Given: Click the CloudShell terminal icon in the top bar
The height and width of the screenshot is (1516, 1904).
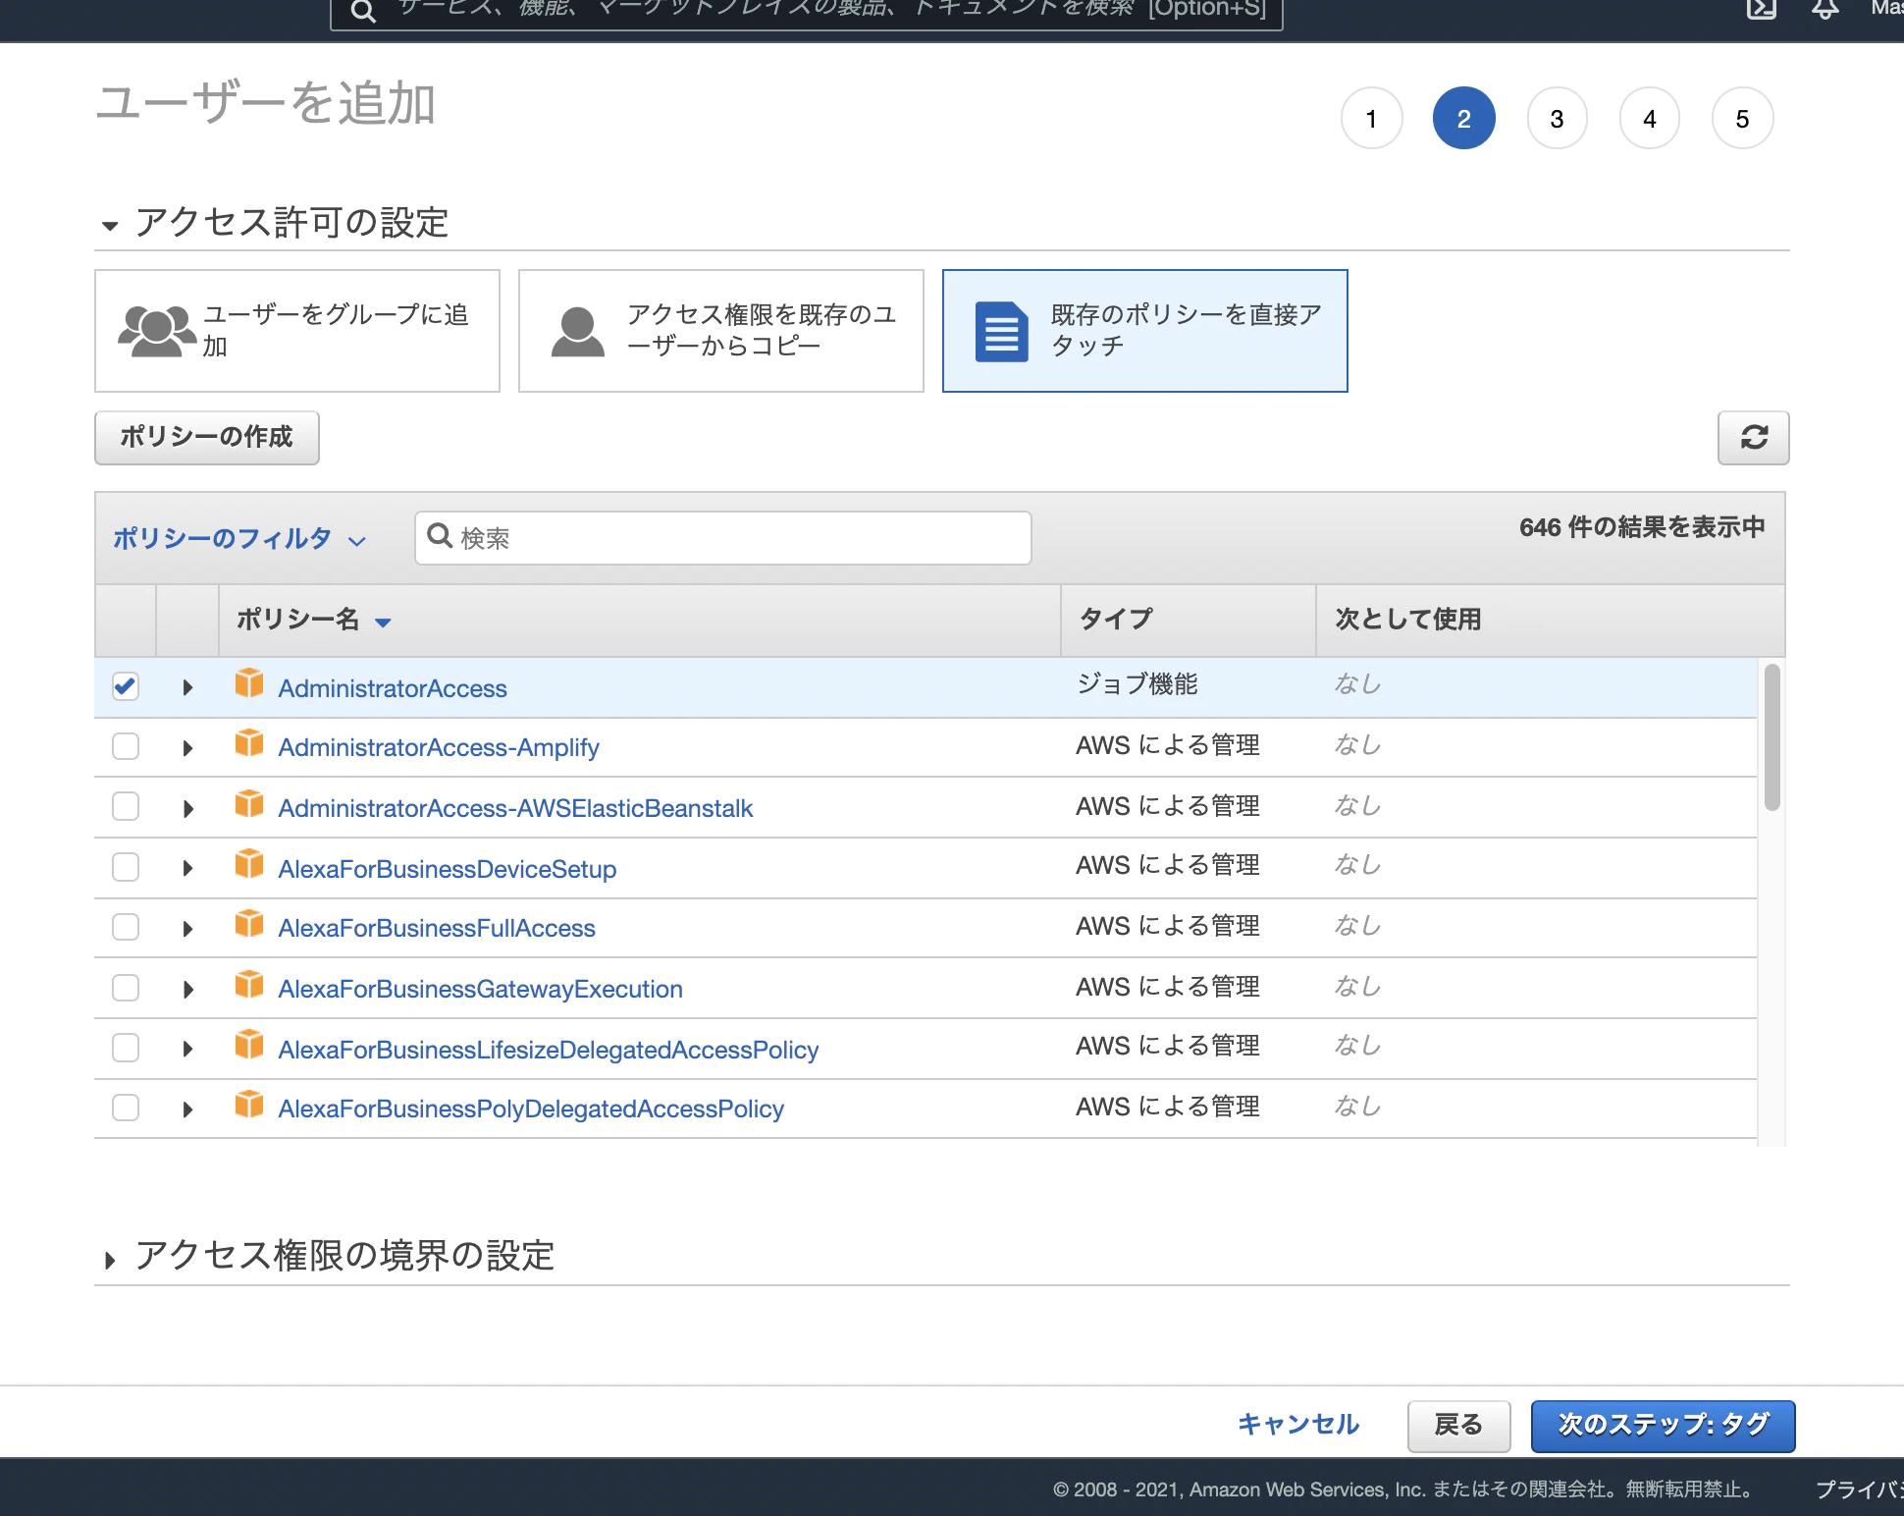Looking at the screenshot, I should tap(1762, 9).
